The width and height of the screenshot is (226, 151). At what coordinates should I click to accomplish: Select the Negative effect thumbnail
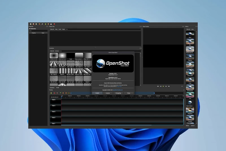pos(190,111)
